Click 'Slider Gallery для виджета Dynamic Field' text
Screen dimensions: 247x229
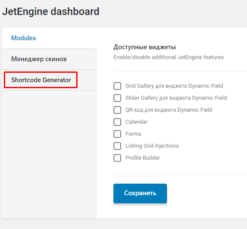(x=176, y=98)
